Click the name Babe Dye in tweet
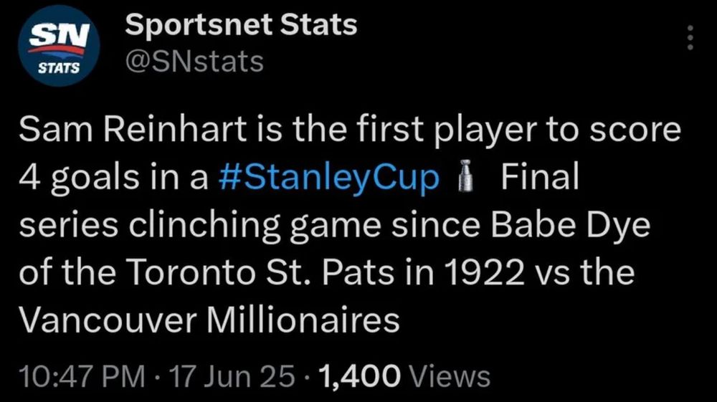This screenshot has width=717, height=402. [x=570, y=225]
